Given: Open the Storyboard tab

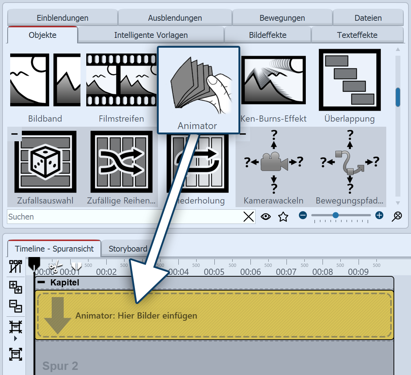Looking at the screenshot, I should pos(127,249).
